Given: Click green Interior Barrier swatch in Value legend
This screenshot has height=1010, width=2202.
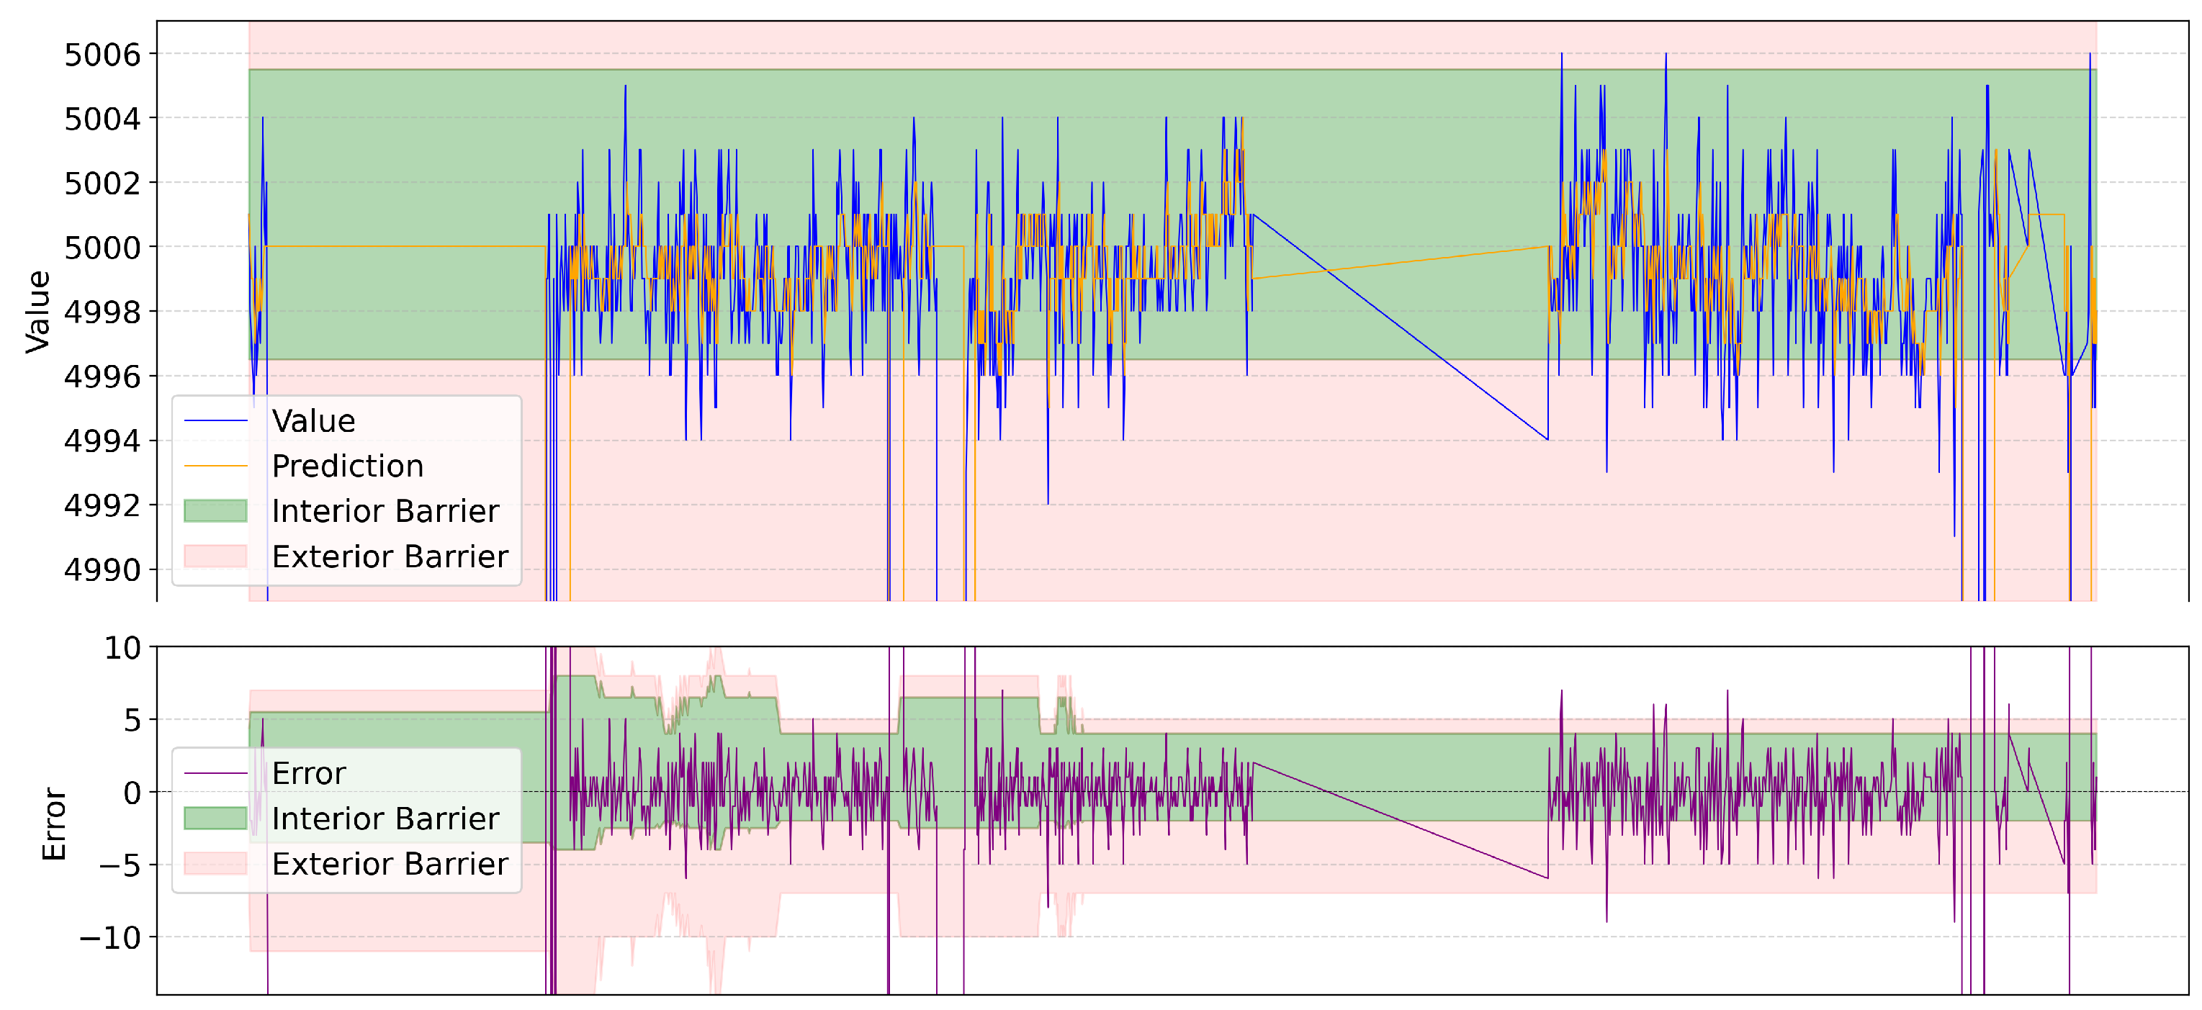Looking at the screenshot, I should pyautogui.click(x=215, y=511).
